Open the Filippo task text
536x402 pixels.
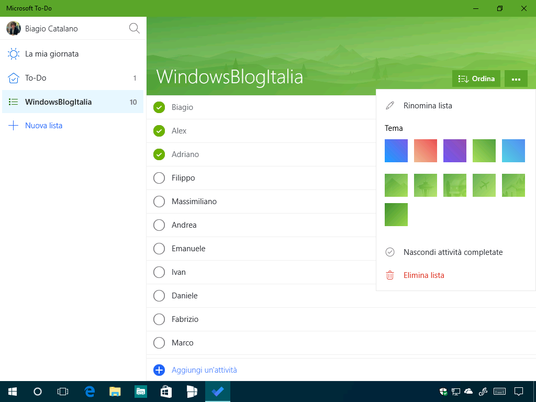183,178
